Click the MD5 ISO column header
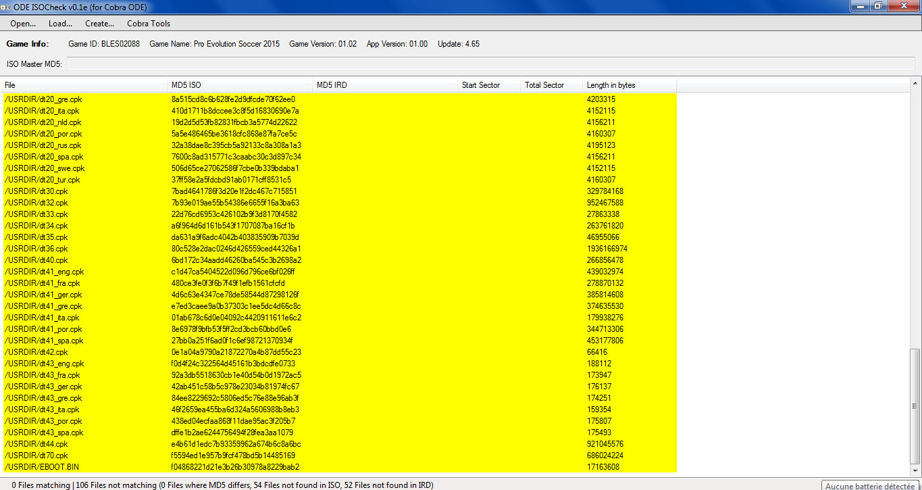This screenshot has height=490, width=922. [240, 85]
